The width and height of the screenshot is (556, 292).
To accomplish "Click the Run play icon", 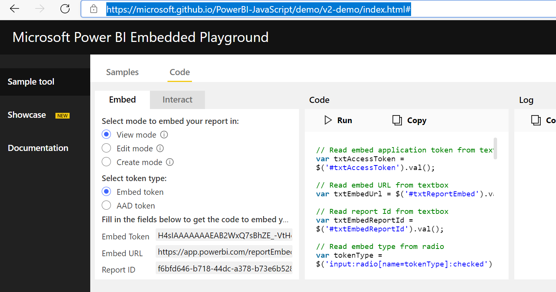I will pyautogui.click(x=328, y=120).
